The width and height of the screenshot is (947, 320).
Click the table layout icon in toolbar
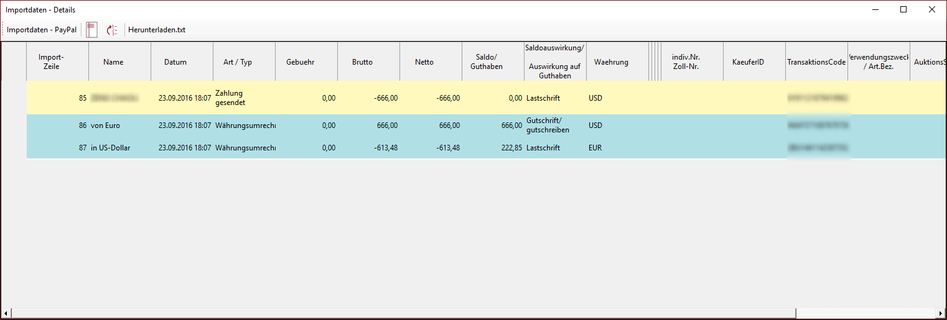coord(91,30)
